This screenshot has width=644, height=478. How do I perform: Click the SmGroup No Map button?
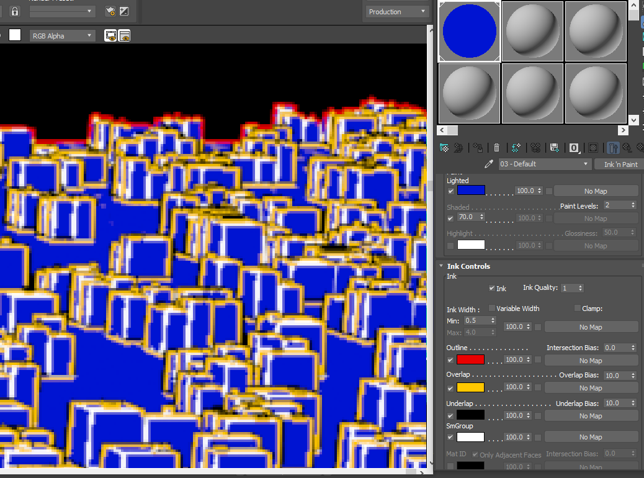591,437
